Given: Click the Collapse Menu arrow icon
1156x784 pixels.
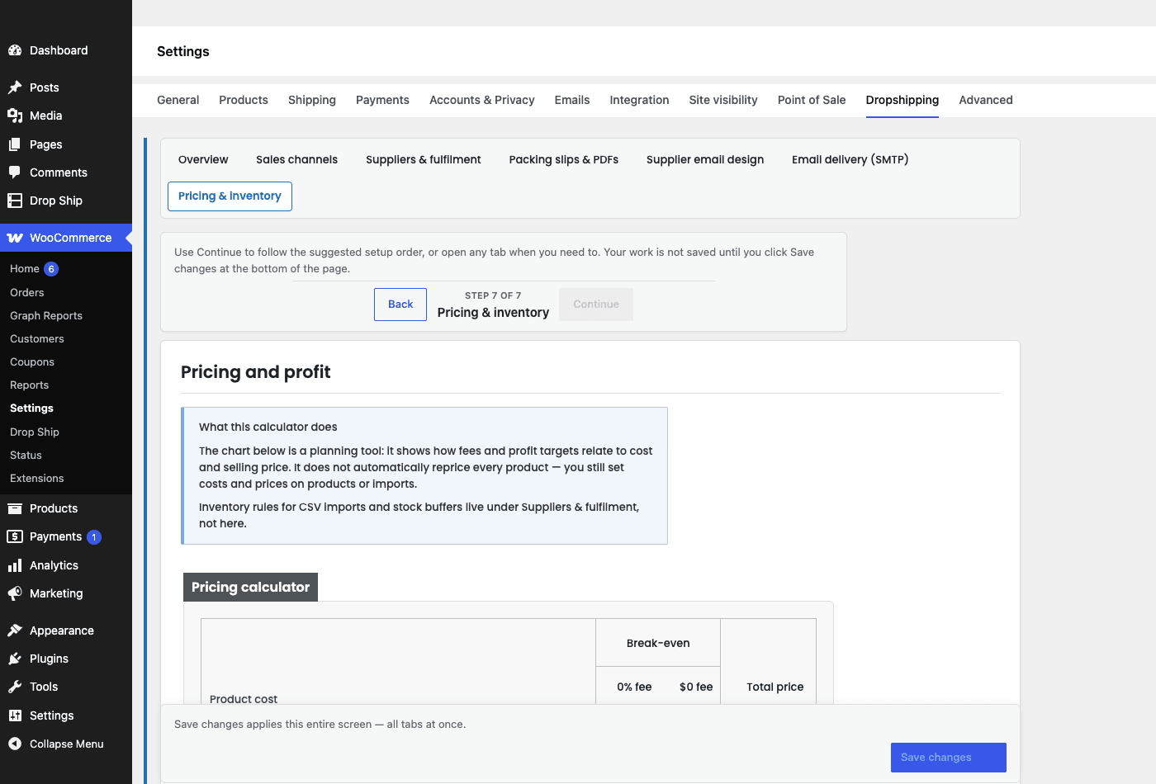Looking at the screenshot, I should tap(15, 744).
